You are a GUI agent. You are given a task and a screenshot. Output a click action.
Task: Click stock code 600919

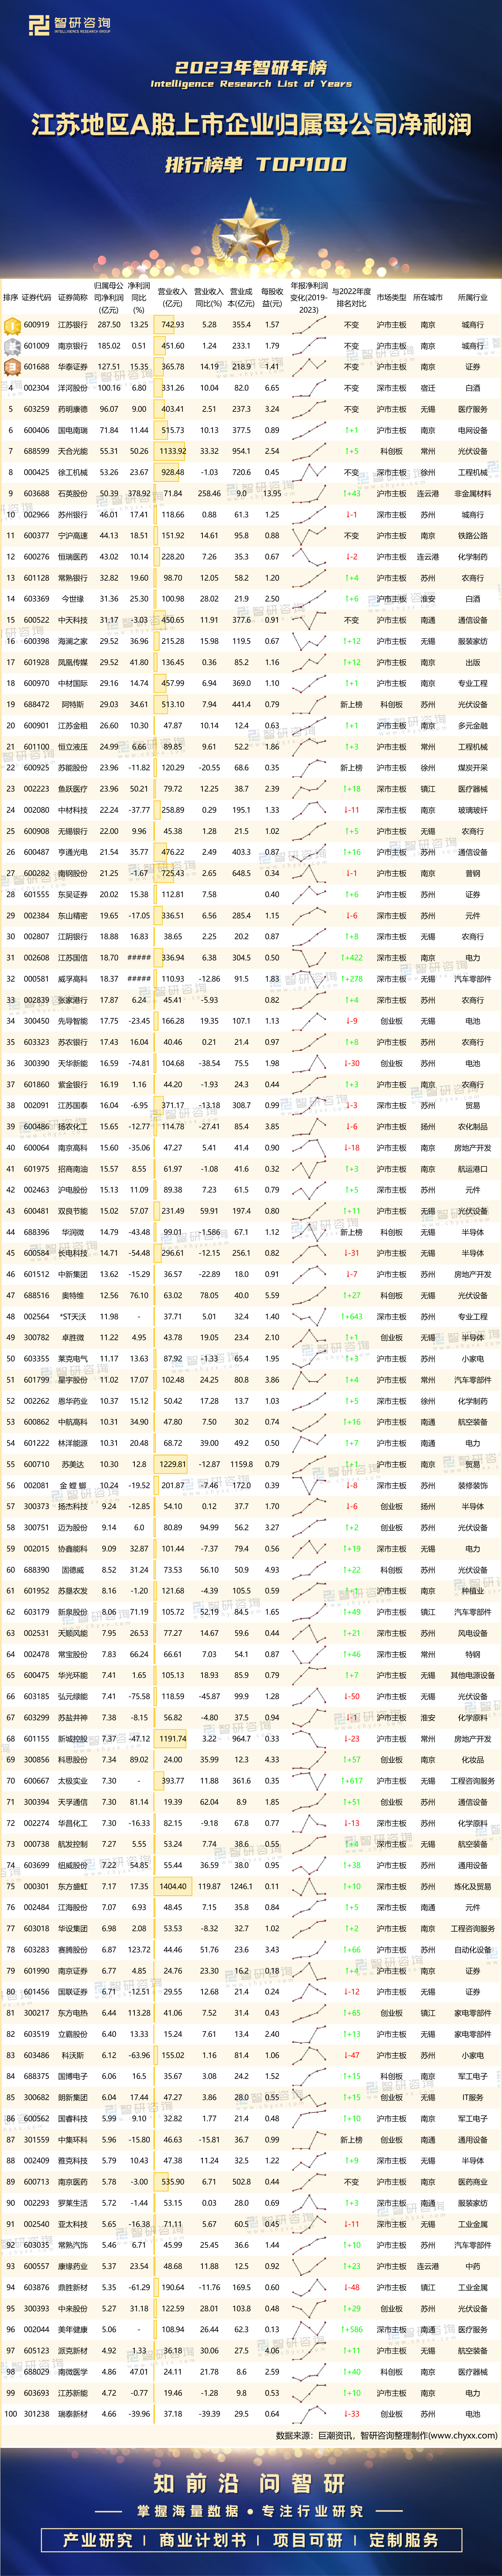37,325
